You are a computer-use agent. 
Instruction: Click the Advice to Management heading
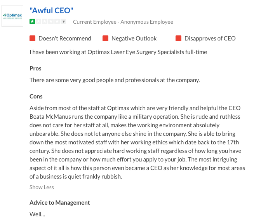pyautogui.click(x=59, y=203)
